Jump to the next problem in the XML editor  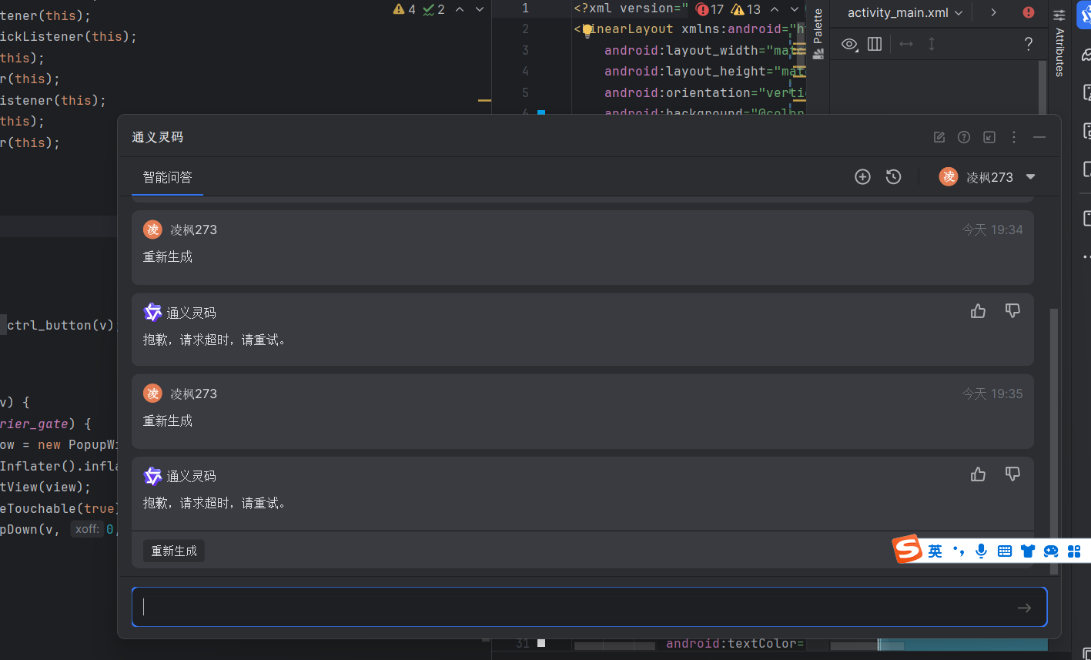click(795, 9)
